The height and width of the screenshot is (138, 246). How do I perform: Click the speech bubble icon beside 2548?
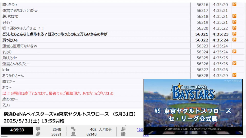click(38, 129)
